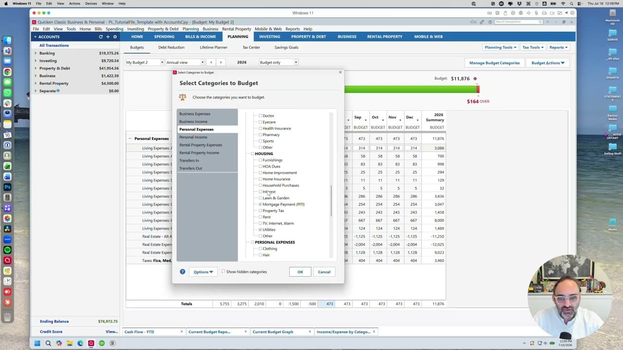The height and width of the screenshot is (350, 623).
Task: Open Google Chrome in the macOS Dock
Action: [x=7, y=71]
